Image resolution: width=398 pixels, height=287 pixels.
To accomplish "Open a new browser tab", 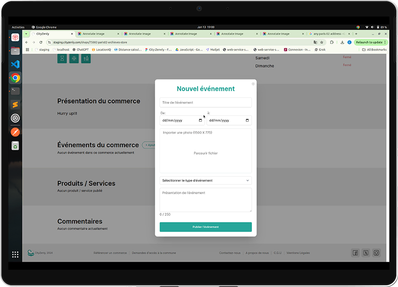I will (x=356, y=33).
